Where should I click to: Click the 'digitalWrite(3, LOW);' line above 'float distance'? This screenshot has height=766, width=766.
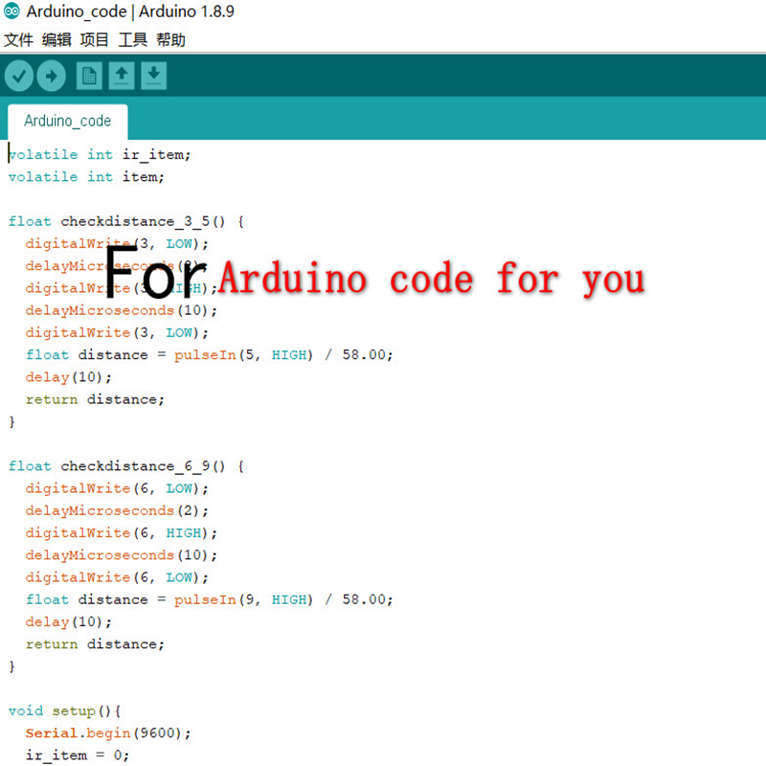(117, 332)
